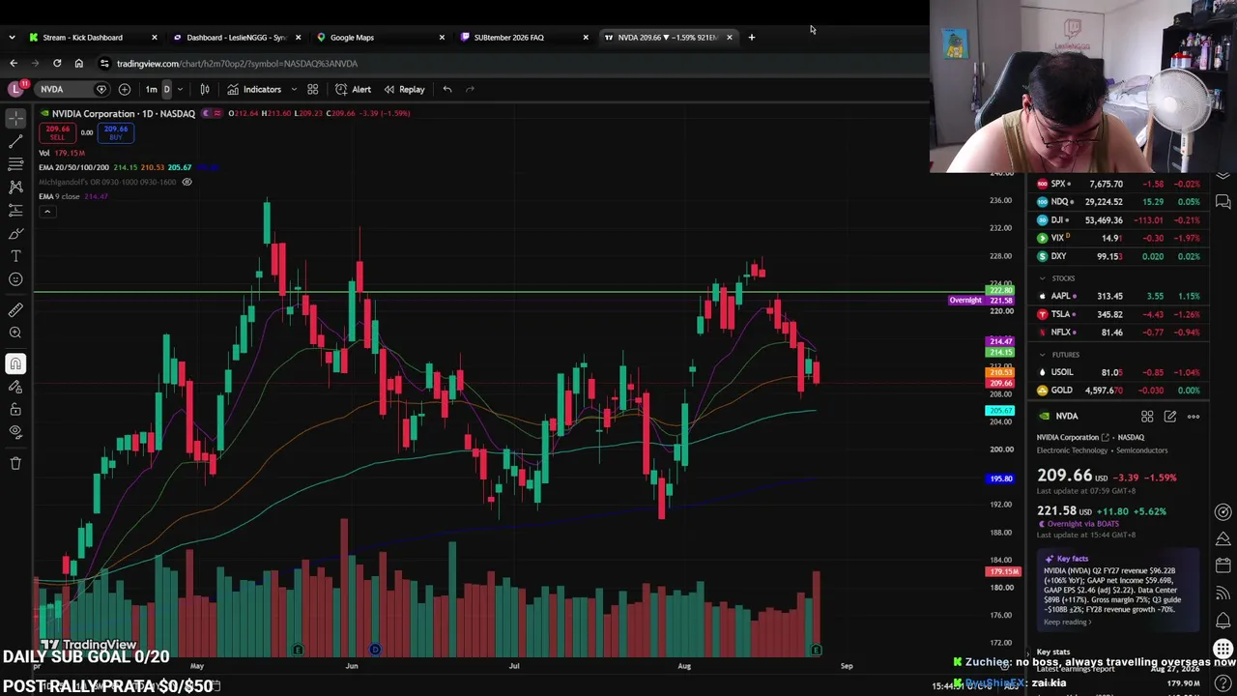The height and width of the screenshot is (696, 1237).
Task: Open the emoji icons tool
Action: pyautogui.click(x=15, y=279)
